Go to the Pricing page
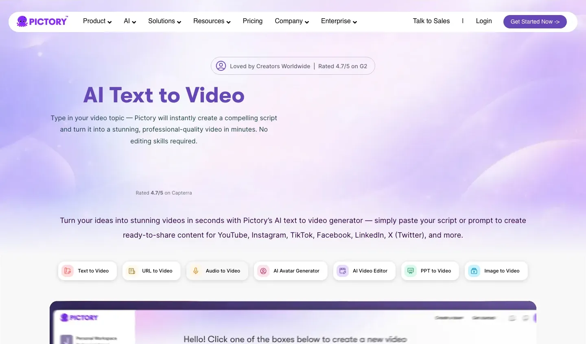The height and width of the screenshot is (344, 586). [x=253, y=21]
